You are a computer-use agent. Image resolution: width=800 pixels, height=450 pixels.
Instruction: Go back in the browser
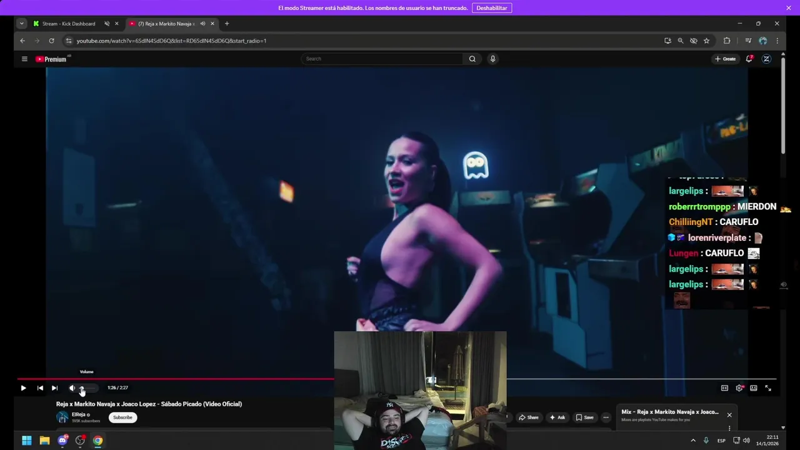coord(22,41)
